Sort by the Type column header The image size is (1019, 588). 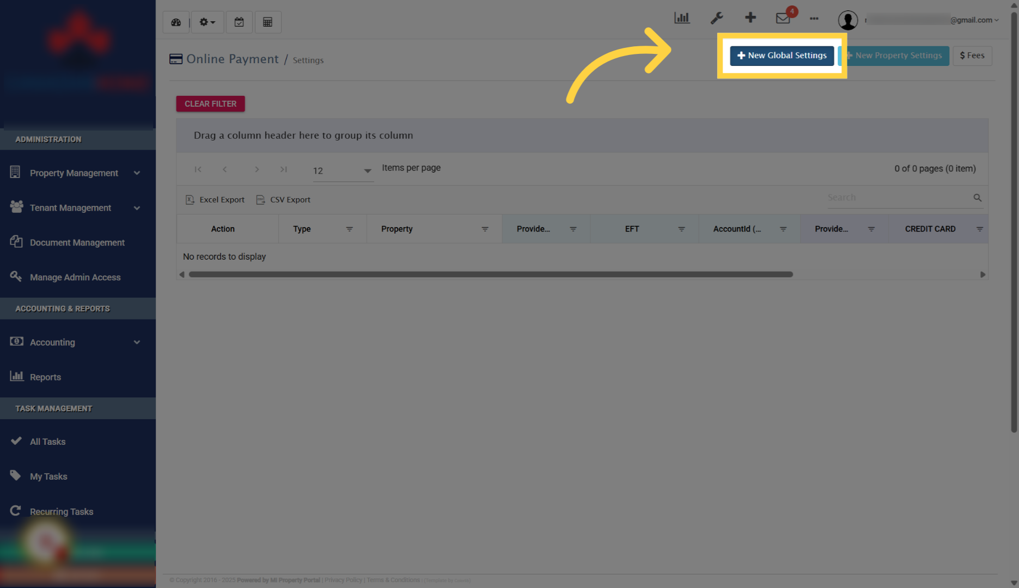(302, 229)
